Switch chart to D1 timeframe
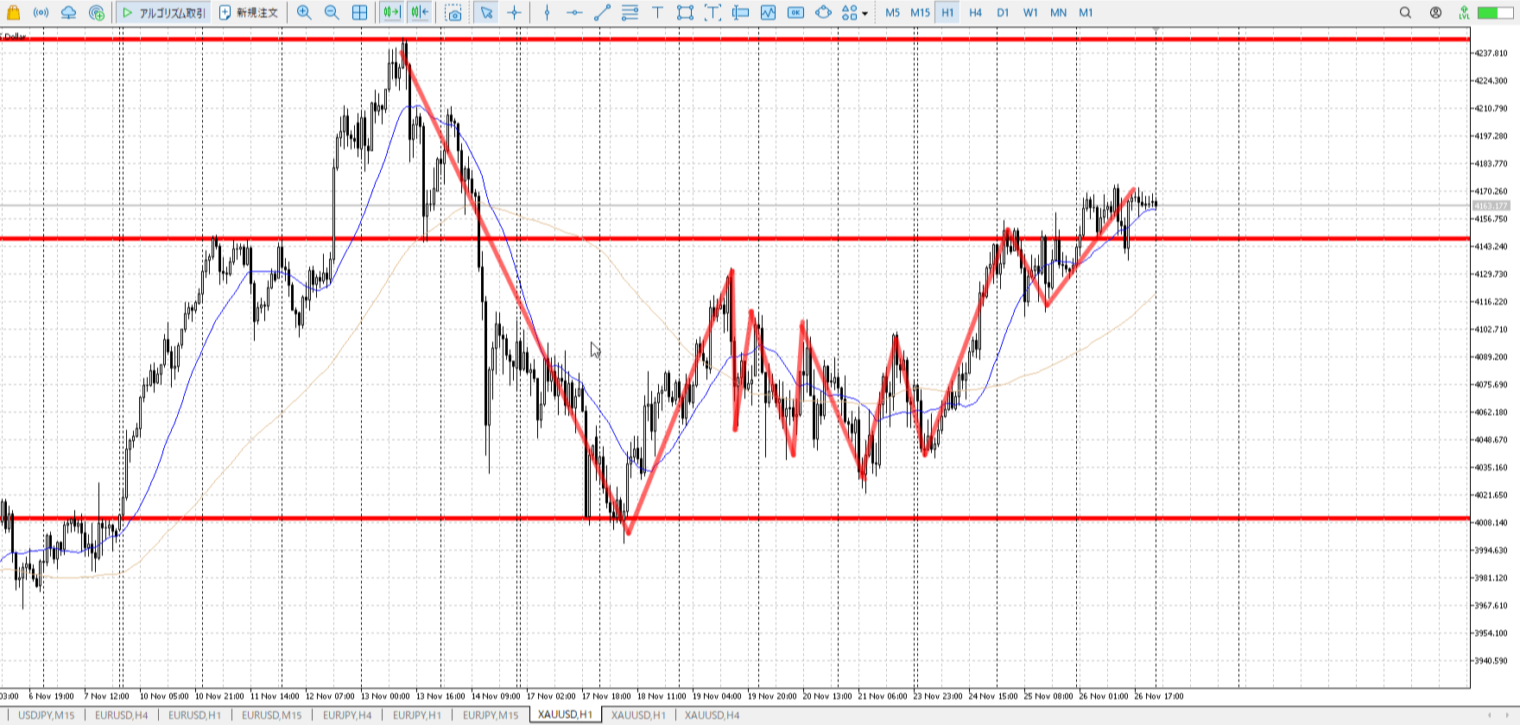This screenshot has width=1520, height=725. 1003,13
